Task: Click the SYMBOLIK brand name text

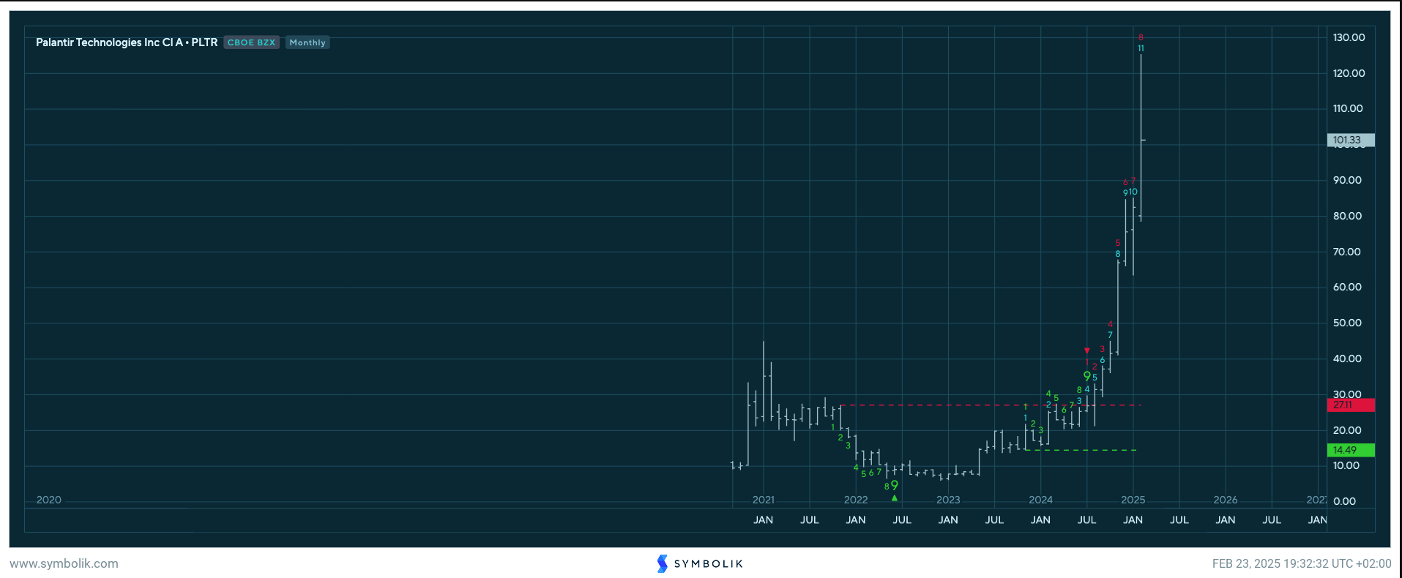Action: point(708,563)
